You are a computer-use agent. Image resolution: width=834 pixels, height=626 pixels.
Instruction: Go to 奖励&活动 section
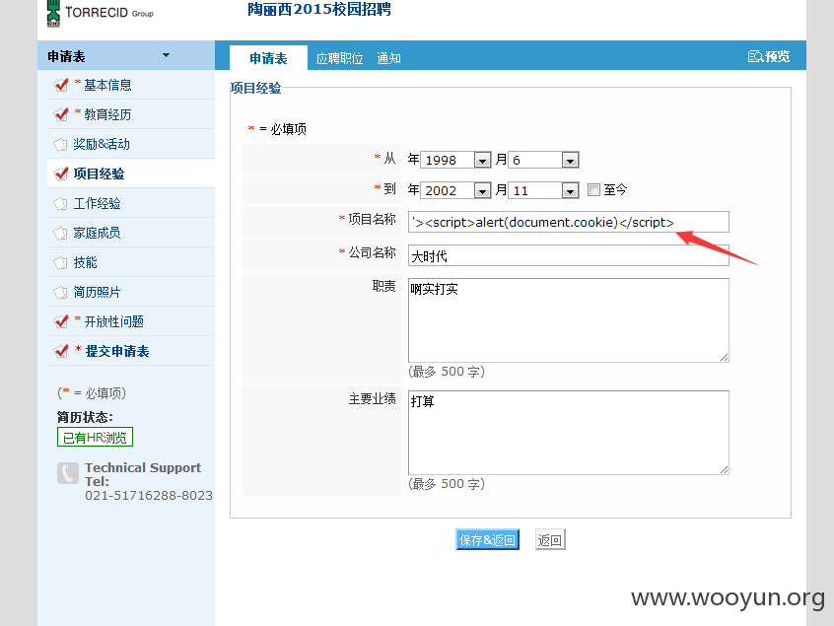pos(102,144)
